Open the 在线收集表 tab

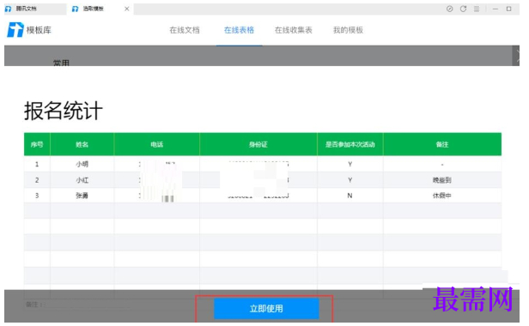pyautogui.click(x=293, y=30)
